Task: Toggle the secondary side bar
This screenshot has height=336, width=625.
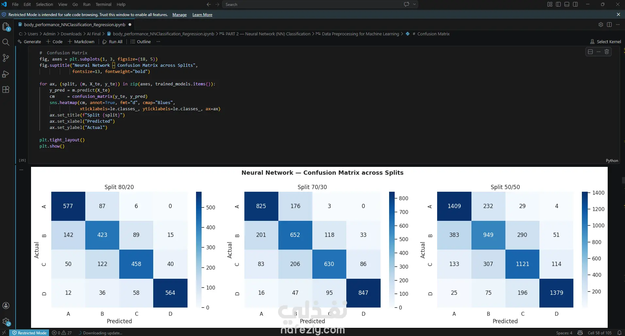Action: pyautogui.click(x=575, y=4)
